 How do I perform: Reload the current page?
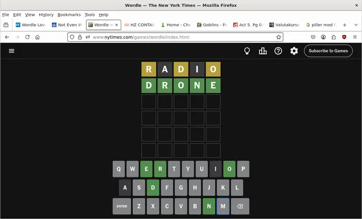point(27,37)
